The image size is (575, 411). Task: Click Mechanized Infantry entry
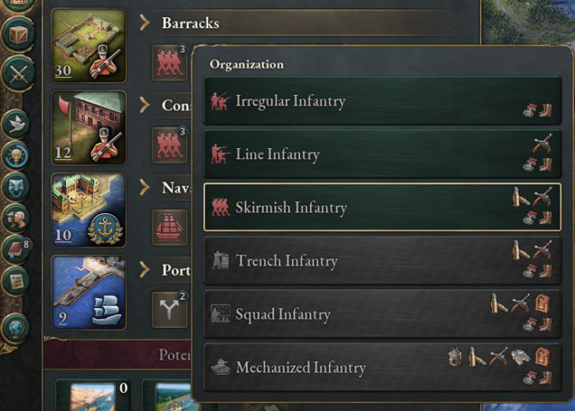coord(382,367)
